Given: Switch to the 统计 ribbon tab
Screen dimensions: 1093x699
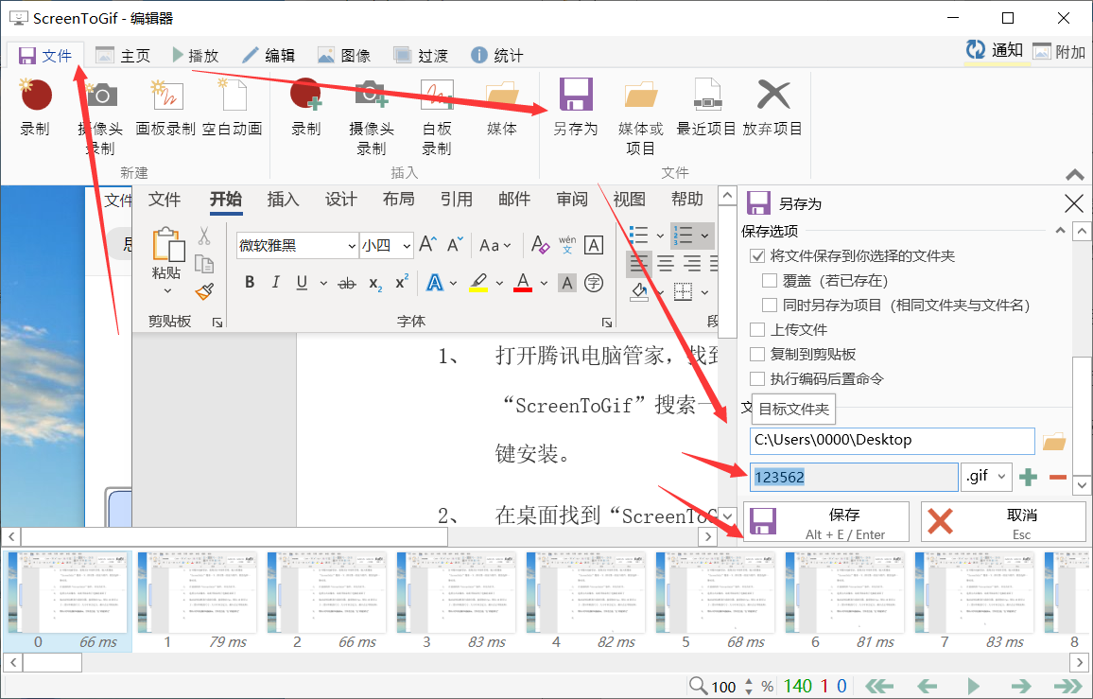Looking at the screenshot, I should 496,55.
